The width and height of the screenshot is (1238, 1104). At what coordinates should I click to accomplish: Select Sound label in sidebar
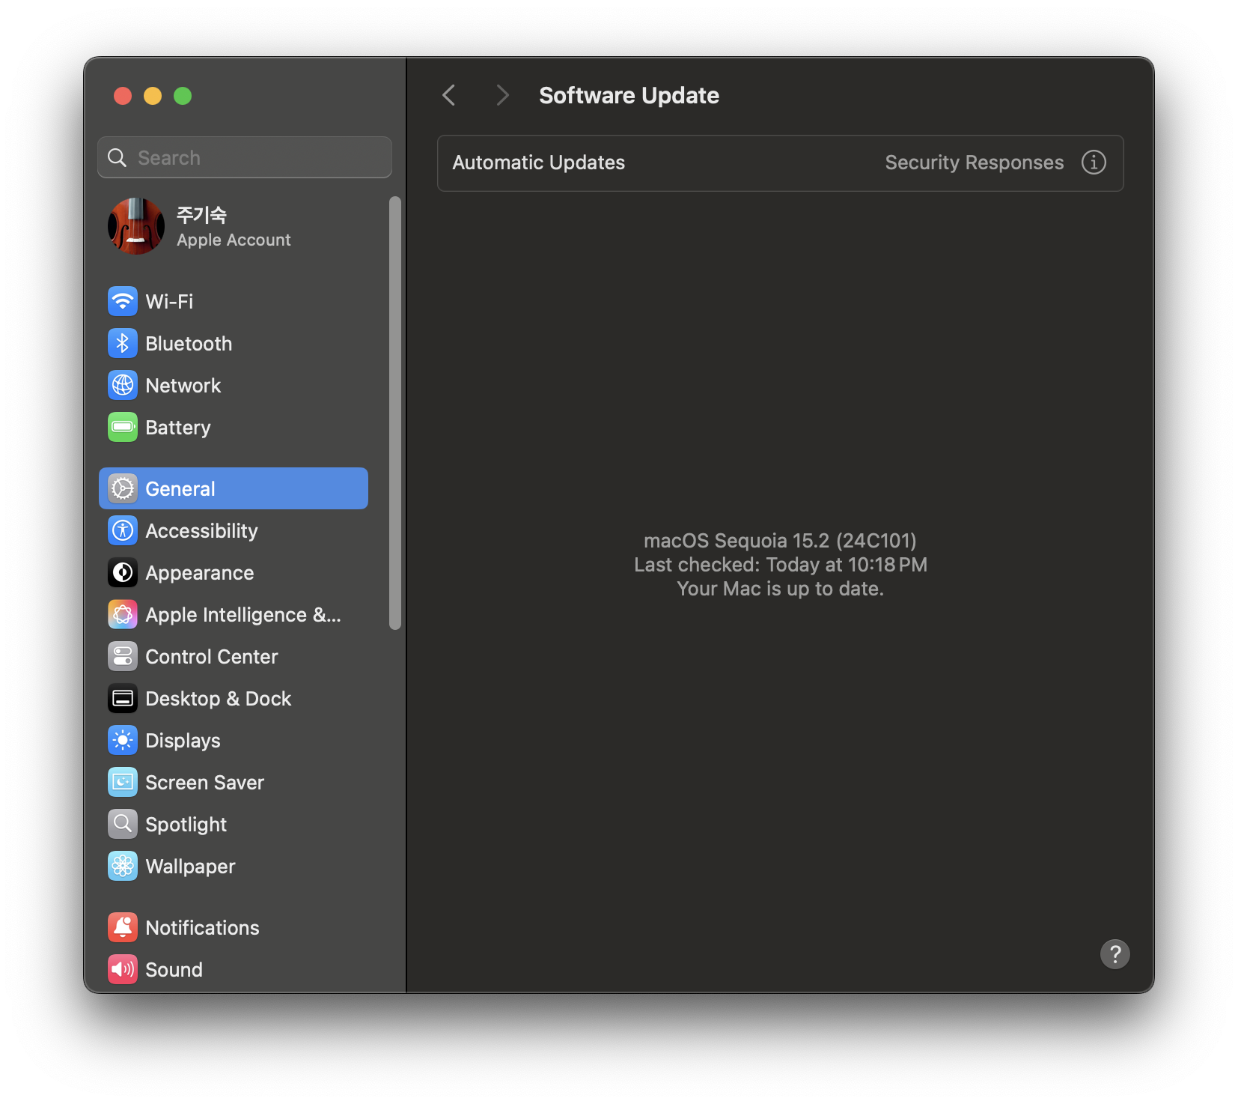click(174, 969)
